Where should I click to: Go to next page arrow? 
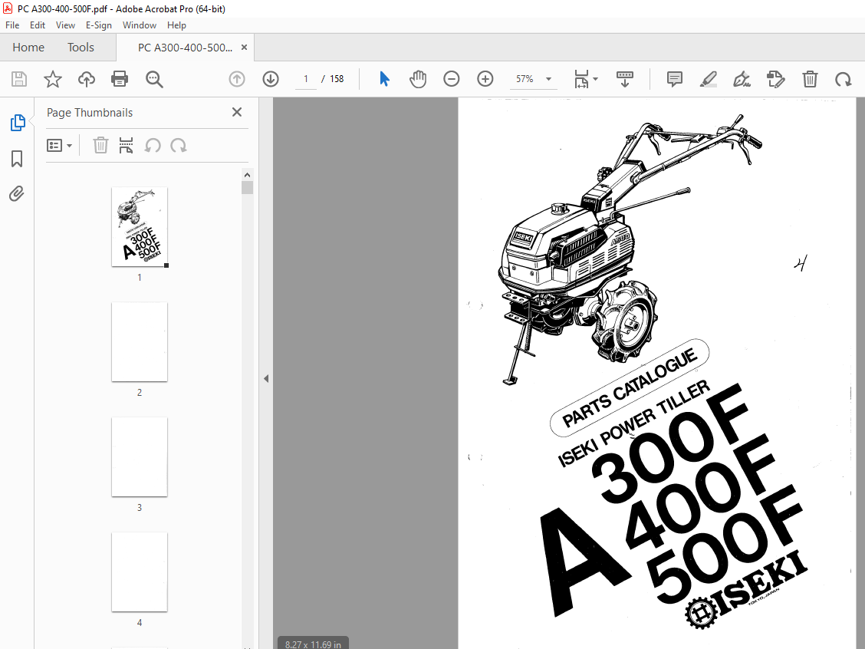point(270,79)
